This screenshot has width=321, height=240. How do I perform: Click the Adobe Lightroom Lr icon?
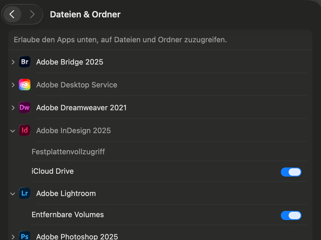(25, 193)
